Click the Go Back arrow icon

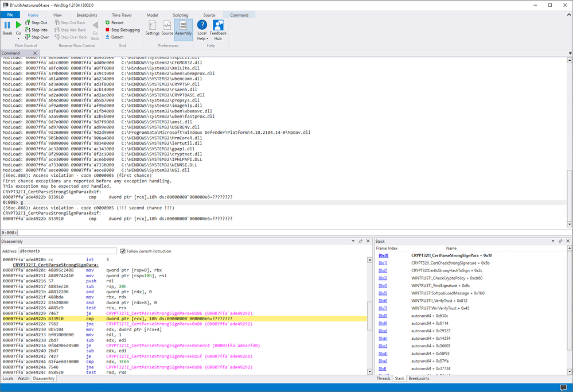coord(95,25)
